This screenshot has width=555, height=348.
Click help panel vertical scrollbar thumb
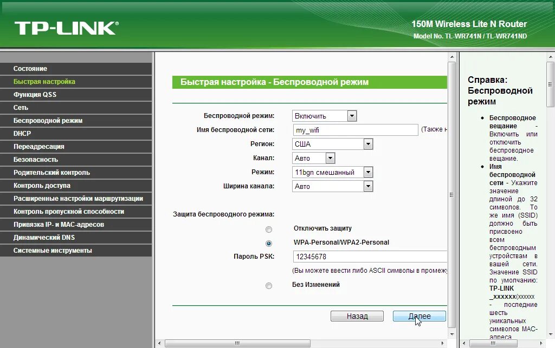point(551,84)
